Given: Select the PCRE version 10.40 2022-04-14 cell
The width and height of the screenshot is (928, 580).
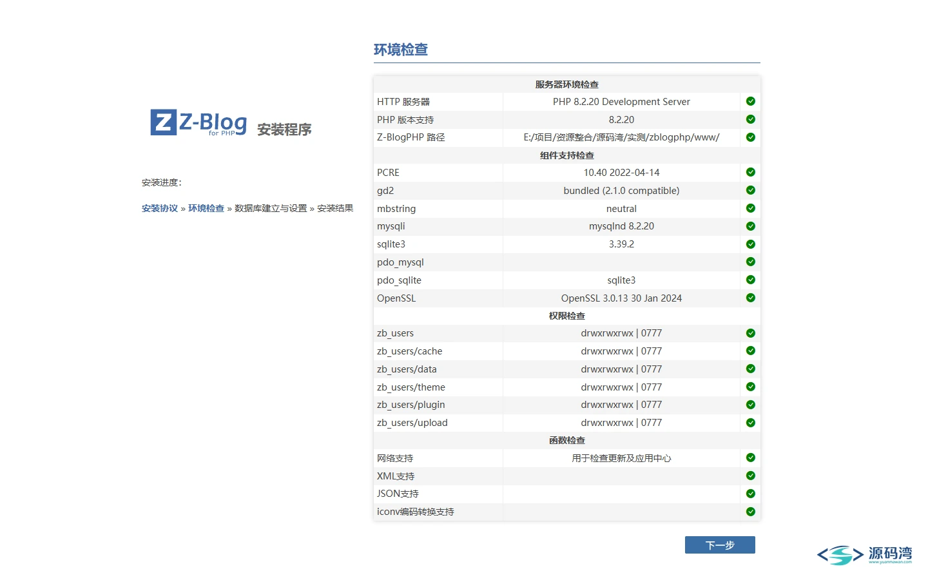Looking at the screenshot, I should tap(621, 173).
